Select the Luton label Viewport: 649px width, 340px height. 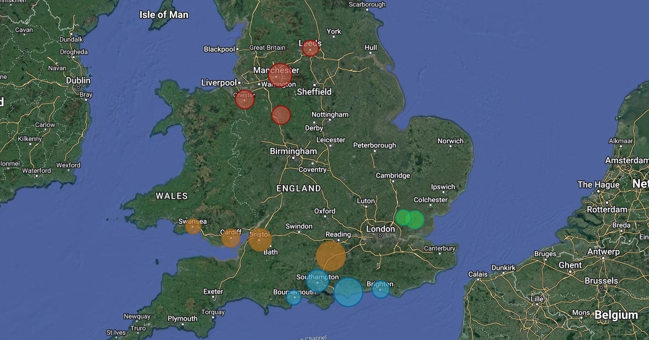click(366, 201)
